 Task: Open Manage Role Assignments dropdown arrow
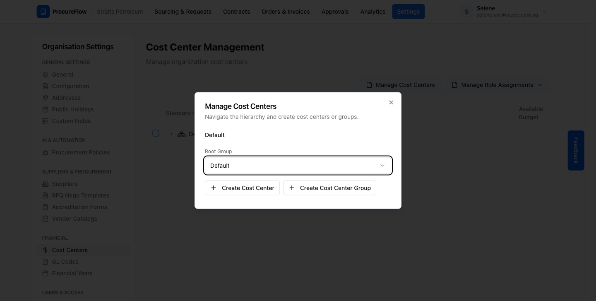540,85
